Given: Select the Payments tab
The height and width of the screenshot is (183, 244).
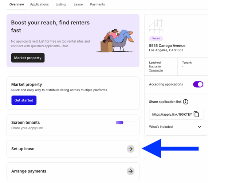Looking at the screenshot, I should [x=97, y=4].
